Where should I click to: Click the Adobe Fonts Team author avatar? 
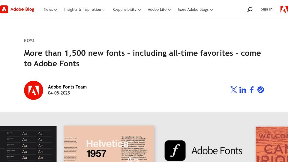pyautogui.click(x=34, y=90)
